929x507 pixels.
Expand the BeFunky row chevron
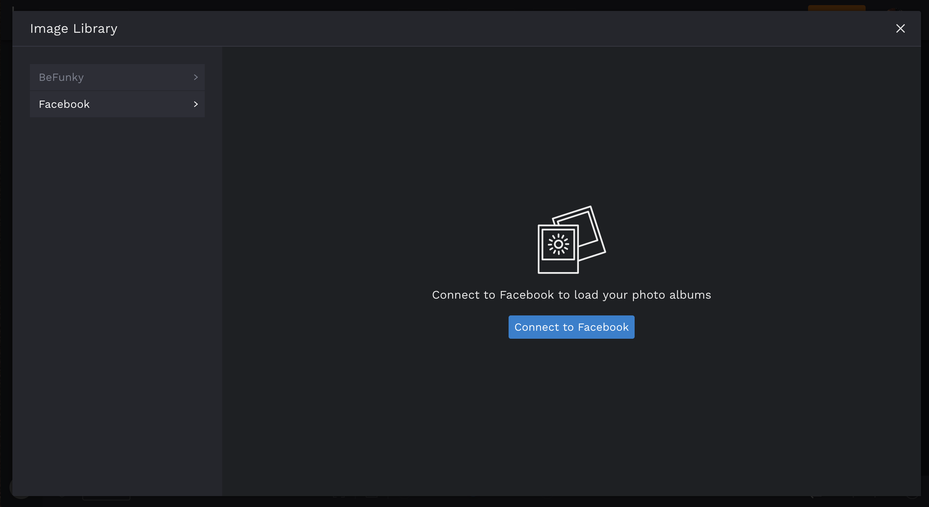coord(196,77)
